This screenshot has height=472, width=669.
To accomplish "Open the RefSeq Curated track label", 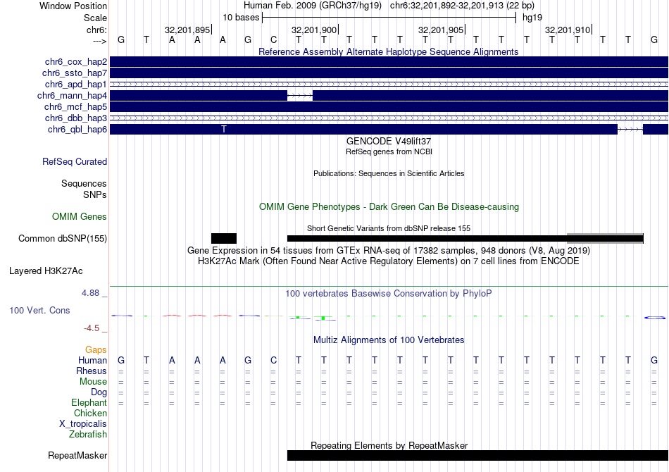I will point(75,162).
